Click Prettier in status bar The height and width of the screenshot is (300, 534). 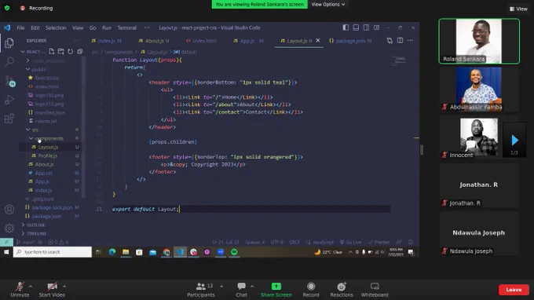click(x=379, y=242)
